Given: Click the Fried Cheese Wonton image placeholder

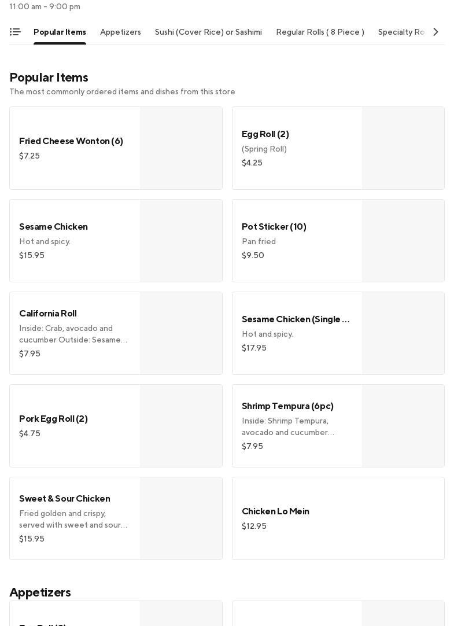Looking at the screenshot, I should click(181, 148).
